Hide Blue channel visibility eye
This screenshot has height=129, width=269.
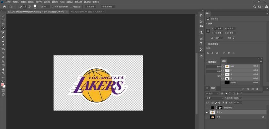tap(222, 79)
